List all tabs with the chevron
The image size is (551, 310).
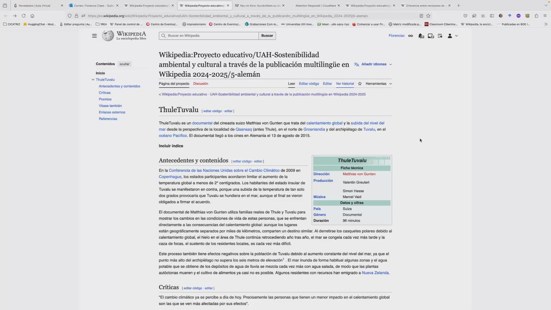tap(546, 6)
